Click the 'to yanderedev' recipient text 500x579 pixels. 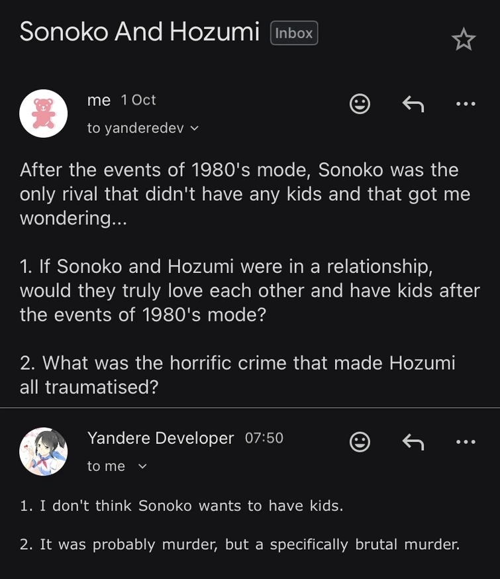[135, 129]
